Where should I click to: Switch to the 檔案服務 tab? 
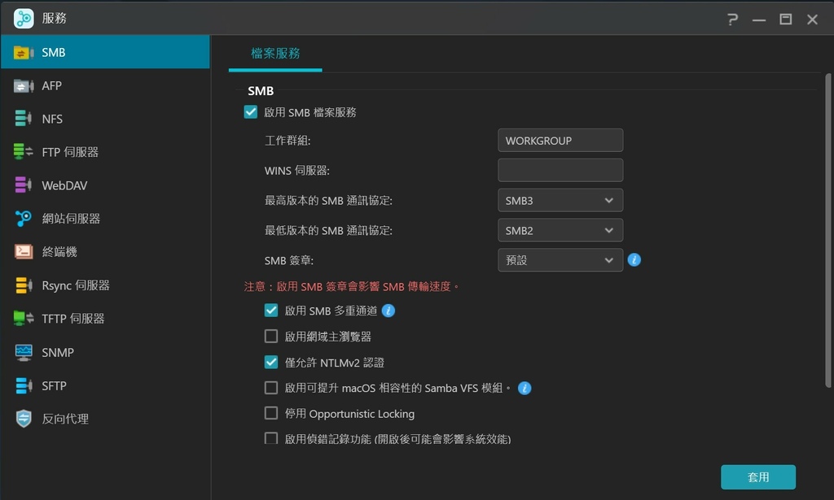(x=275, y=53)
